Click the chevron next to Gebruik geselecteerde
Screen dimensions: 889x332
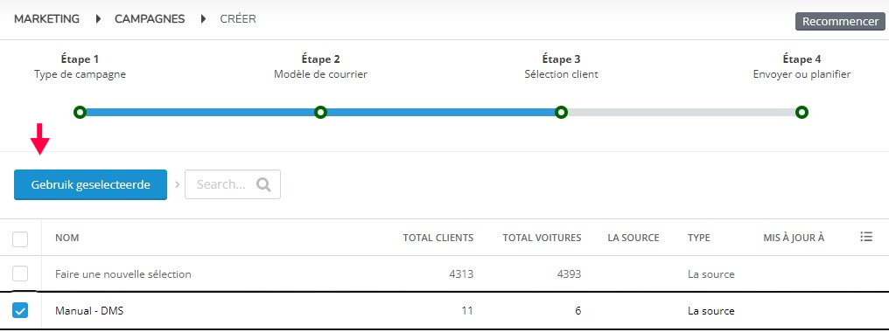[177, 184]
